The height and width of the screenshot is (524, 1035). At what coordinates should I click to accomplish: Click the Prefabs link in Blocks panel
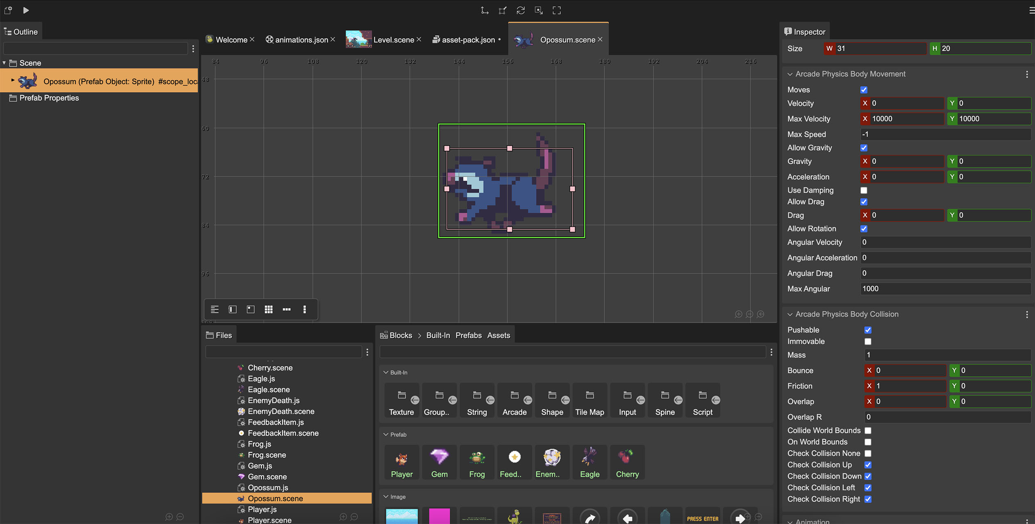[469, 335]
